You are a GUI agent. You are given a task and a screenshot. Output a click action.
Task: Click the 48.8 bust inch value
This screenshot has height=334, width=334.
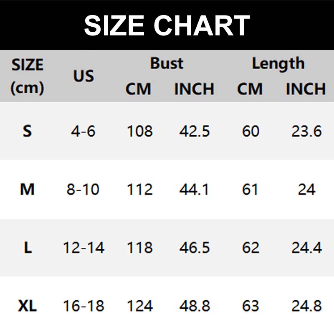pyautogui.click(x=194, y=306)
